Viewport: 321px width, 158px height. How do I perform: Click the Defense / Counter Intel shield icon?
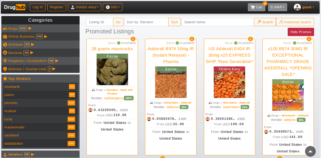5,69
